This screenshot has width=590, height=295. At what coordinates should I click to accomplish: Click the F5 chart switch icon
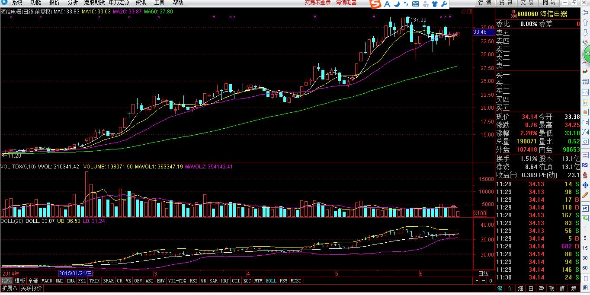pos(585,208)
